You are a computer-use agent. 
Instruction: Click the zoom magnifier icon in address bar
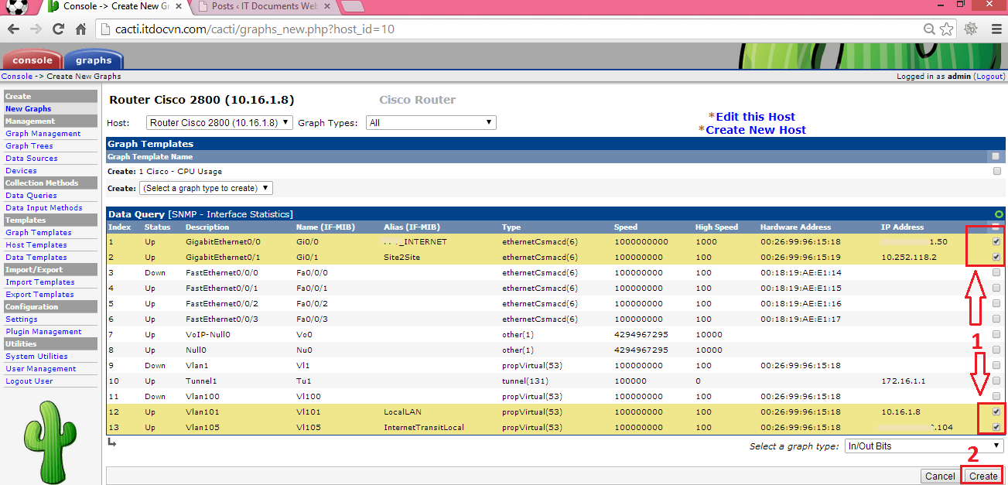930,29
